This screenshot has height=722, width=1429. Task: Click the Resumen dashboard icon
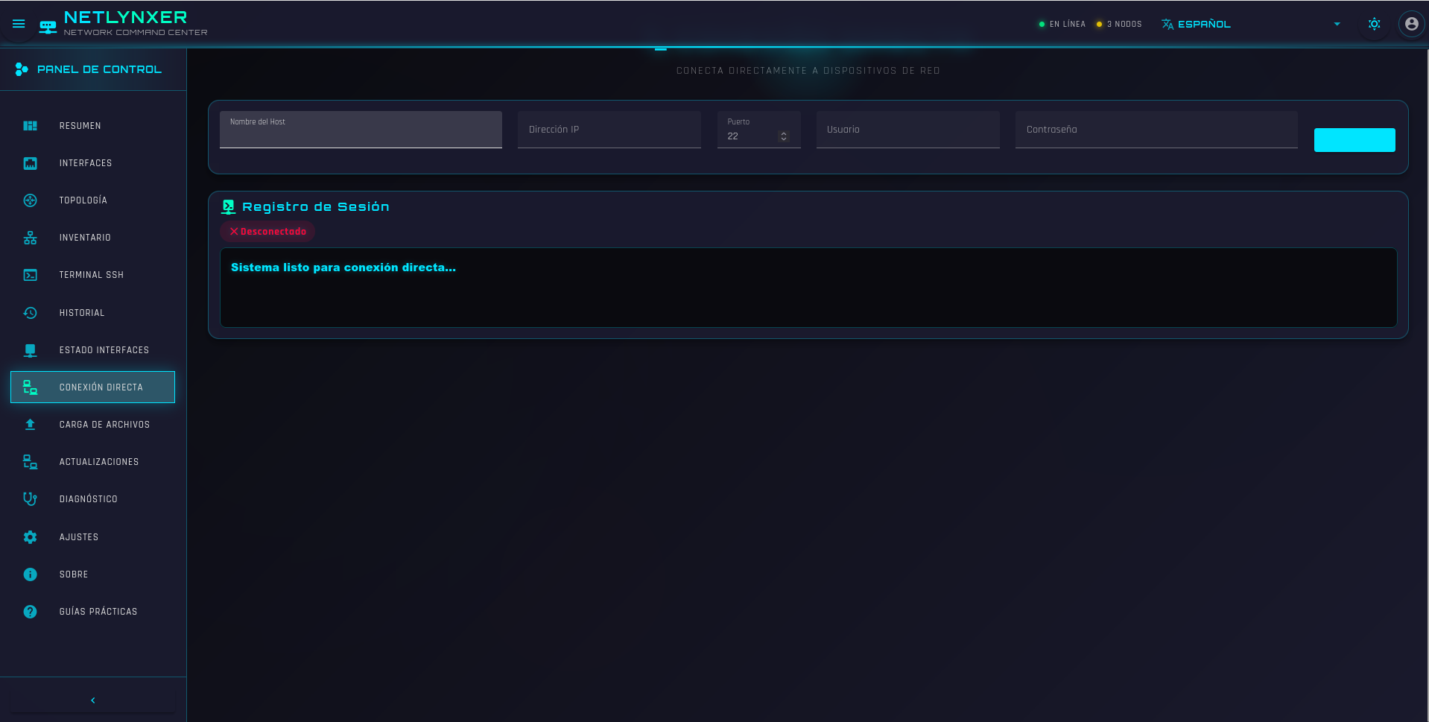pyautogui.click(x=30, y=126)
